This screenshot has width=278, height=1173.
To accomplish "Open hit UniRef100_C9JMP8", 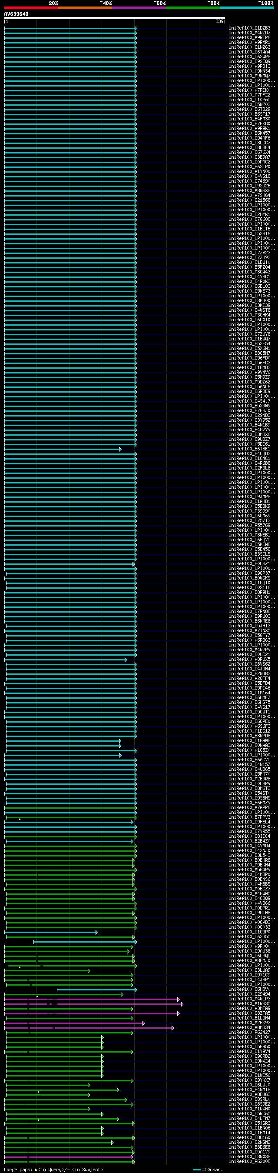I will point(249,497).
